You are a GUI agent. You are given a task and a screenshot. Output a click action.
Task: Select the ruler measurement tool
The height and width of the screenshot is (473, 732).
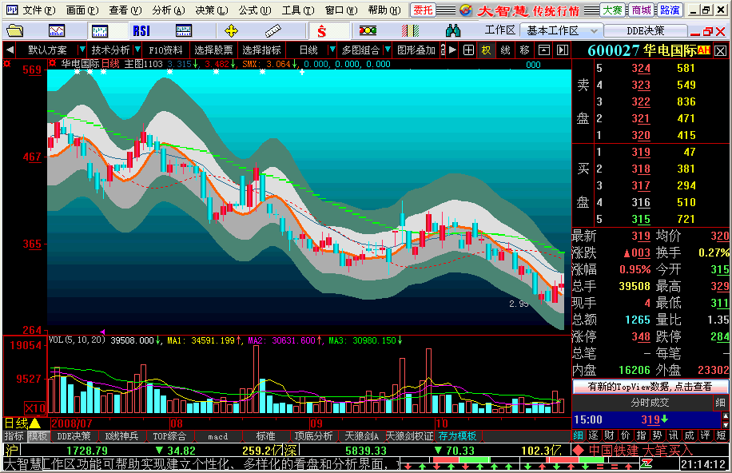pyautogui.click(x=273, y=31)
